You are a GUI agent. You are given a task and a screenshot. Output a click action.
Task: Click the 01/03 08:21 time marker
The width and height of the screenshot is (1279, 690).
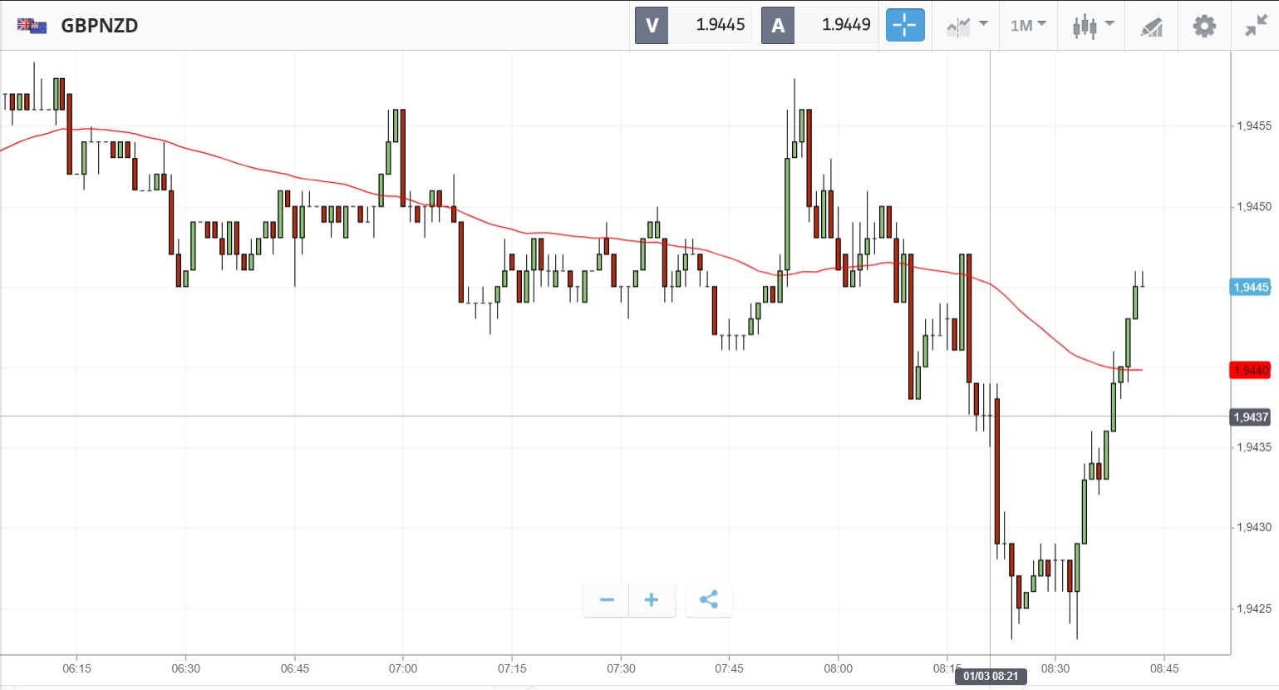pyautogui.click(x=990, y=676)
